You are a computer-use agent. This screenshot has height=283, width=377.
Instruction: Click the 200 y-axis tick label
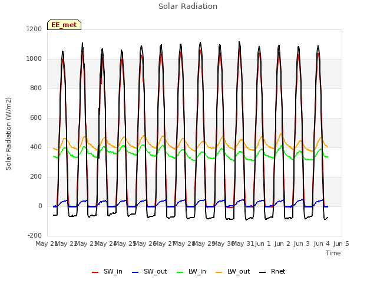36,177
